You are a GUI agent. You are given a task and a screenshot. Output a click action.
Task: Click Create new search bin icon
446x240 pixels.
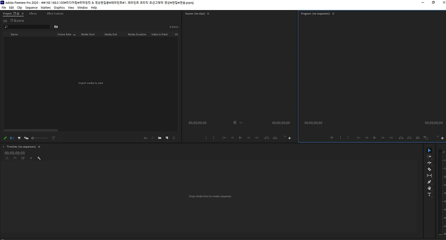point(56,27)
